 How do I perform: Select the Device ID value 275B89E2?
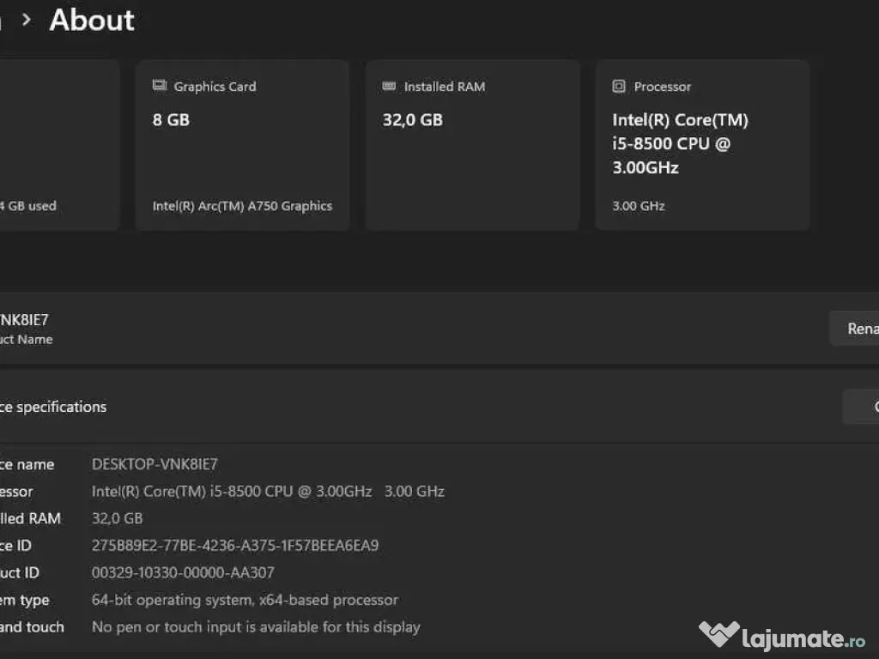(234, 545)
